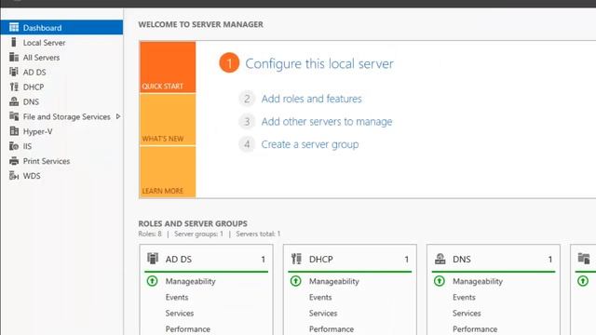596x335 pixels.
Task: Select Local Server in sidebar
Action: (x=61, y=43)
